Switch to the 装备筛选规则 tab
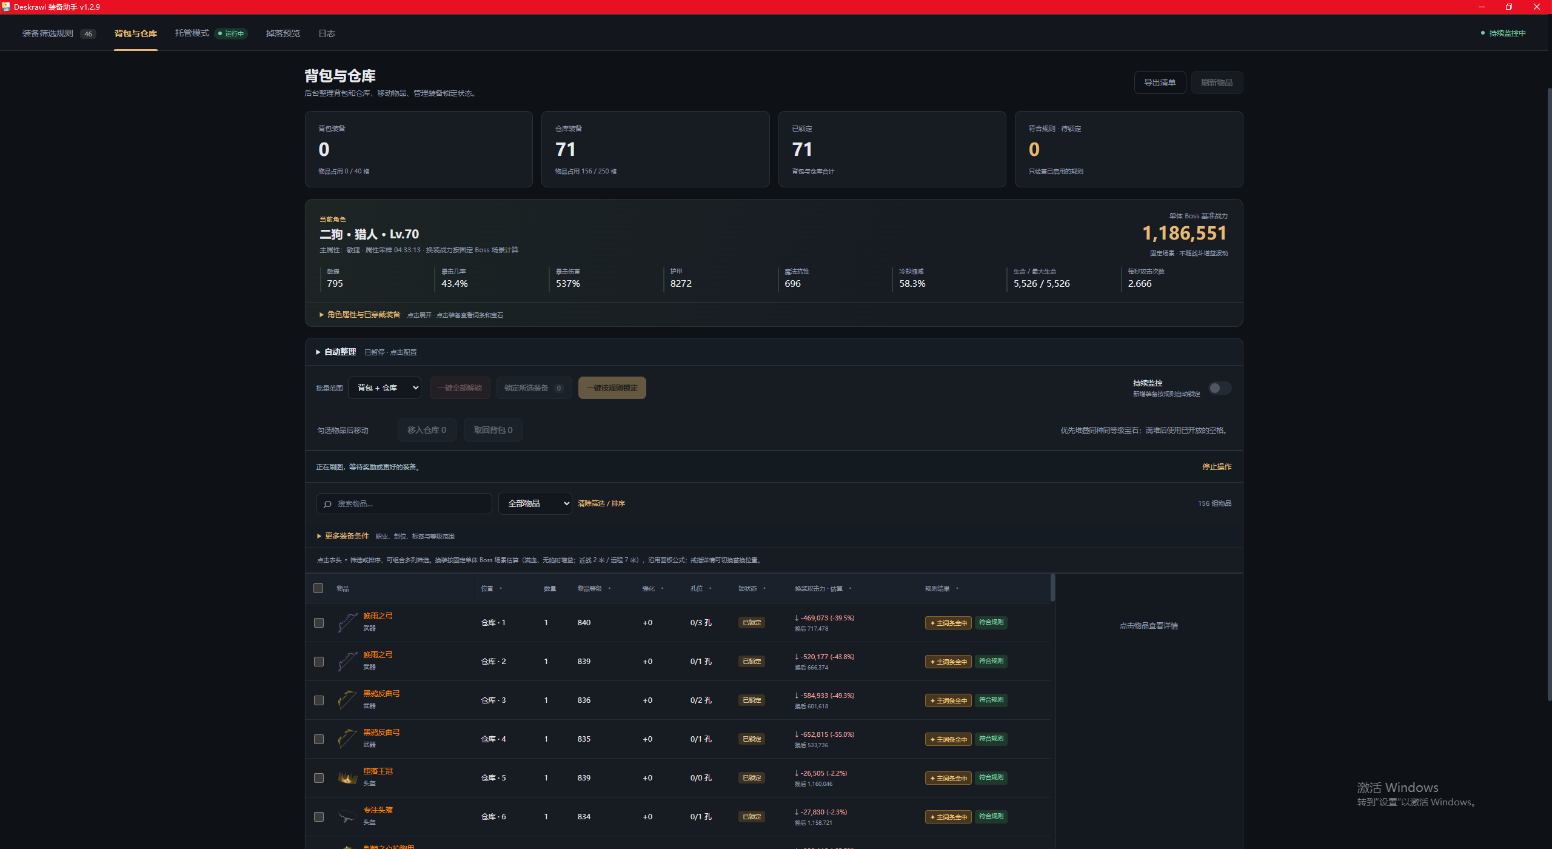 (x=59, y=33)
